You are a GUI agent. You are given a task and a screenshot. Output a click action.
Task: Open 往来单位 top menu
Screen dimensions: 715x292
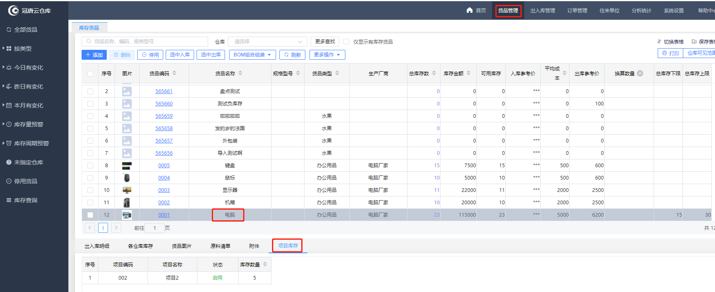[610, 11]
